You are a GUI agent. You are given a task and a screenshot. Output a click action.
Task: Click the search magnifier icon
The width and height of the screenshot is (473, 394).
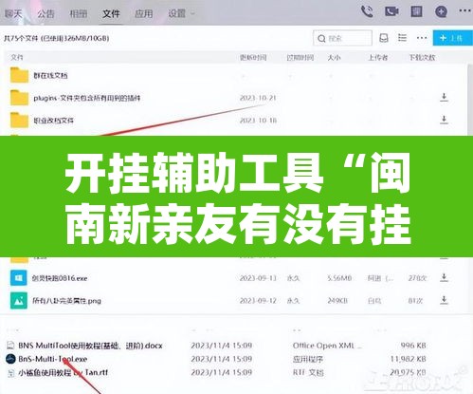321,39
